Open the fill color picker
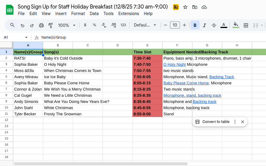This screenshot has width=266, height=166. pyautogui.click(x=236, y=25)
